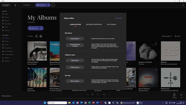Toggle selection circle on Songs of a Lost World
This screenshot has width=186, height=105.
tap(156, 43)
